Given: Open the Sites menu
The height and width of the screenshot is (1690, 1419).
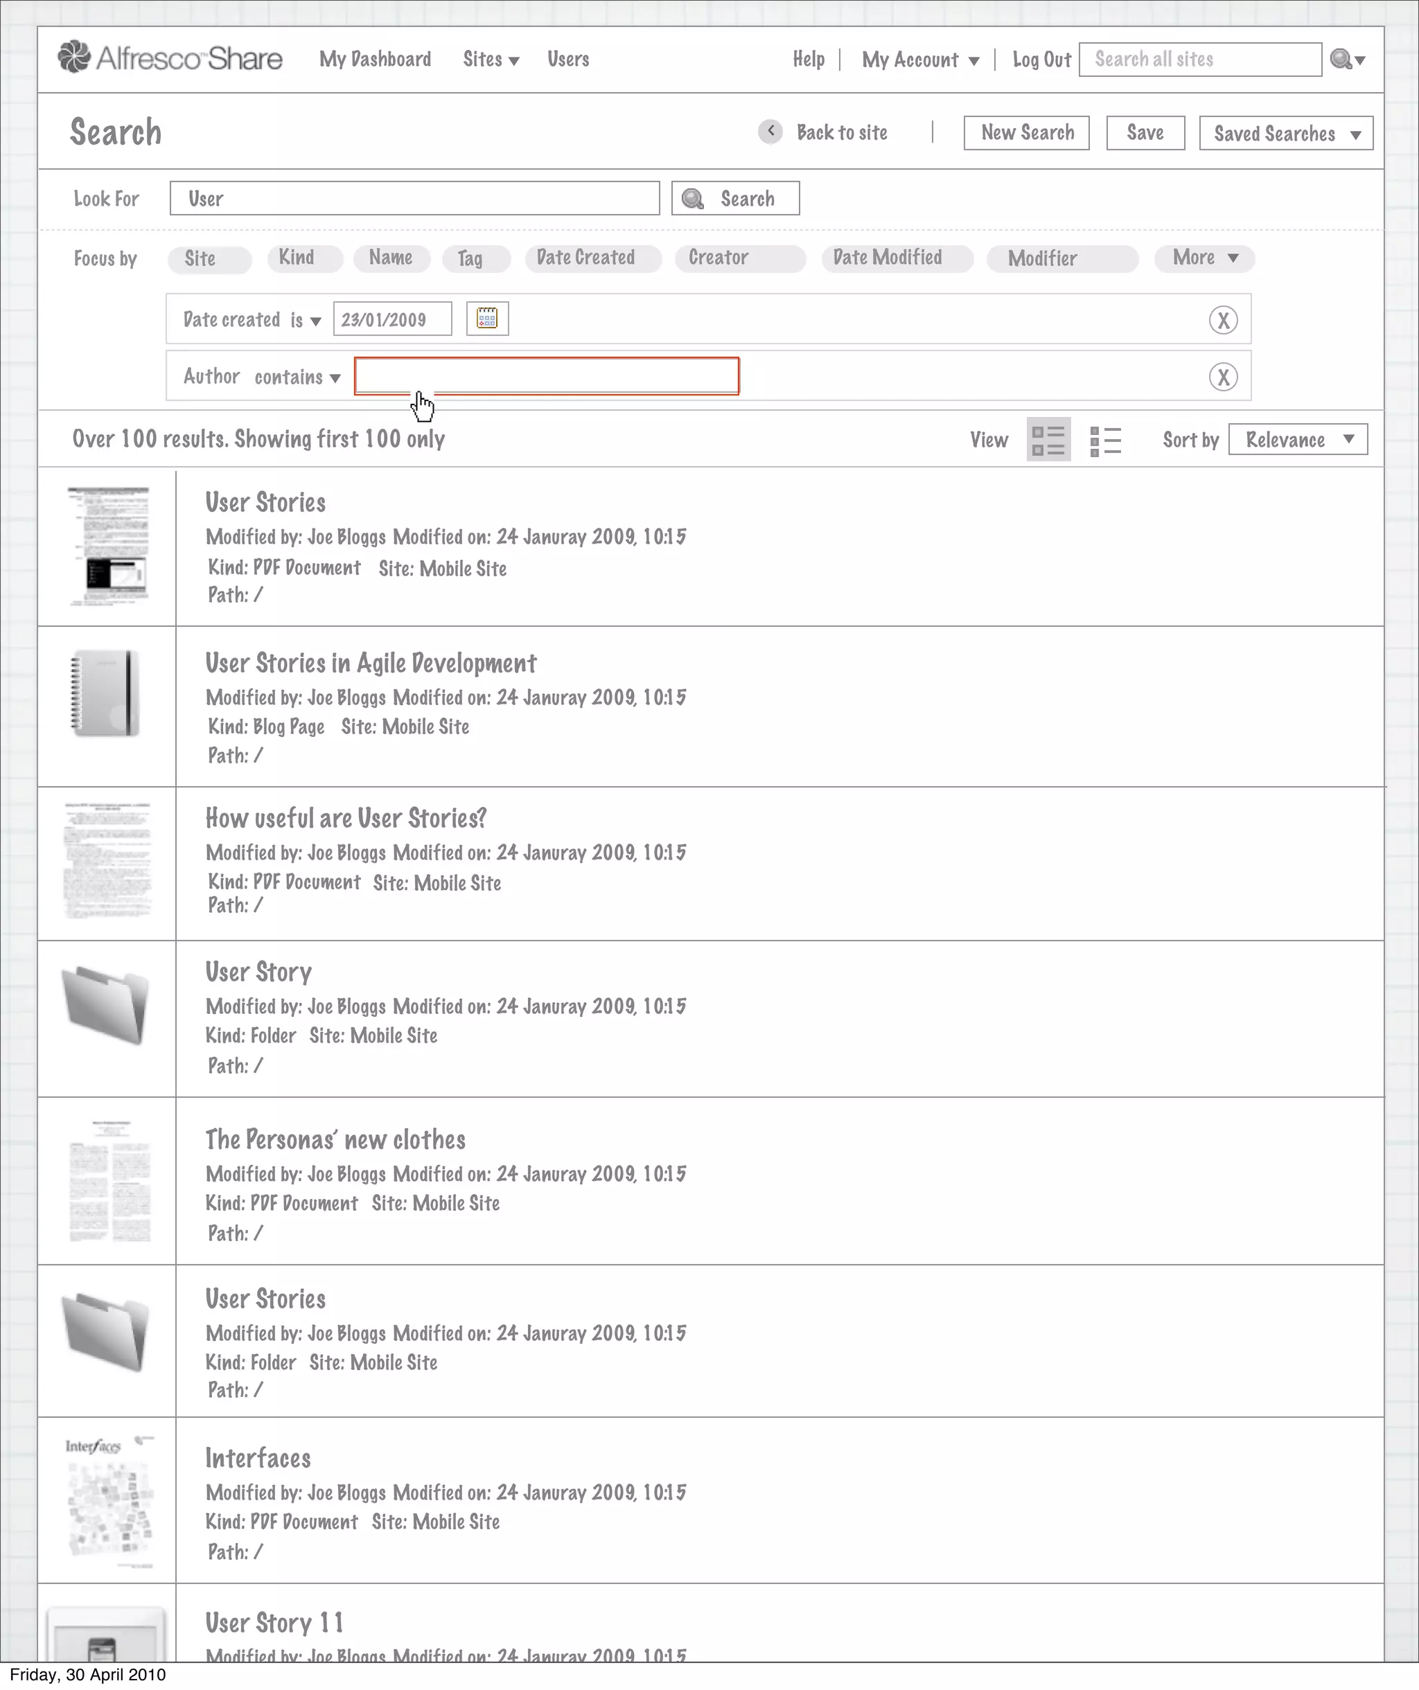Looking at the screenshot, I should point(490,60).
